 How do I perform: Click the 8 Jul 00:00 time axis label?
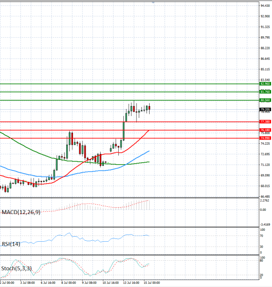68,283
